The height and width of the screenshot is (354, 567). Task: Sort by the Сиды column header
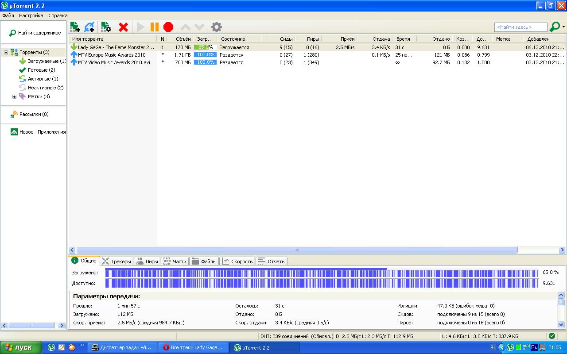[x=282, y=39]
